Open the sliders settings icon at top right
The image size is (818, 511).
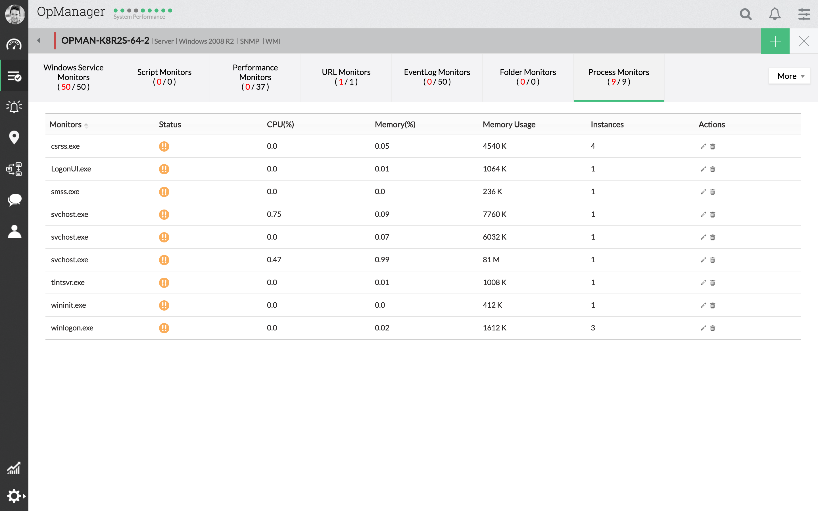[x=804, y=14]
